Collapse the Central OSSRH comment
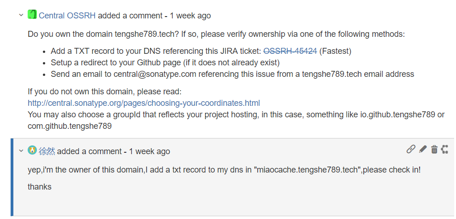 click(21, 15)
